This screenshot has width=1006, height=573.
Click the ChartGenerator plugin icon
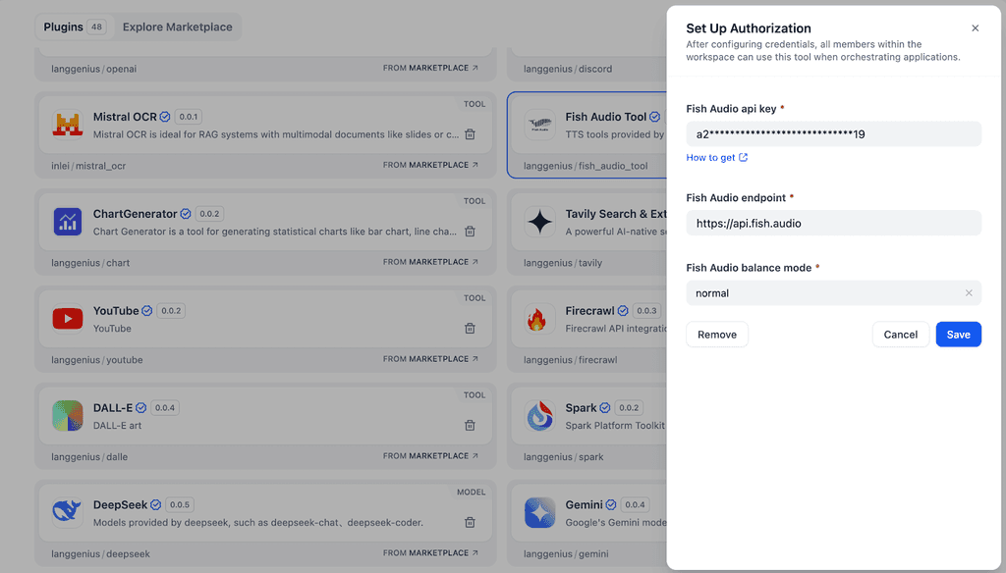pyautogui.click(x=67, y=221)
